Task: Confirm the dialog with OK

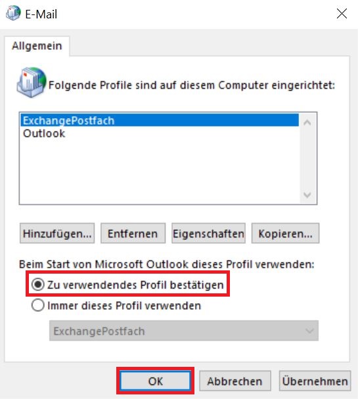Action: coord(155,381)
